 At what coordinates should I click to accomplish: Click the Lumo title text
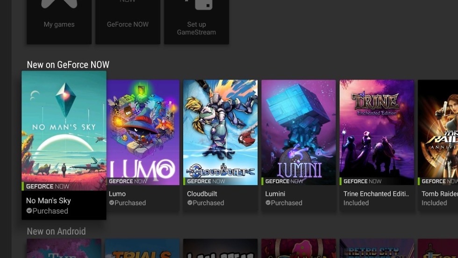coord(117,193)
